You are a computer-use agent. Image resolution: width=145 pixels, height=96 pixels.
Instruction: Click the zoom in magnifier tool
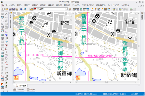[x=2, y=21]
